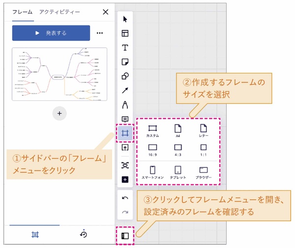This screenshot has width=295, height=248.
Task: Select the sticky note tool
Action: click(125, 62)
